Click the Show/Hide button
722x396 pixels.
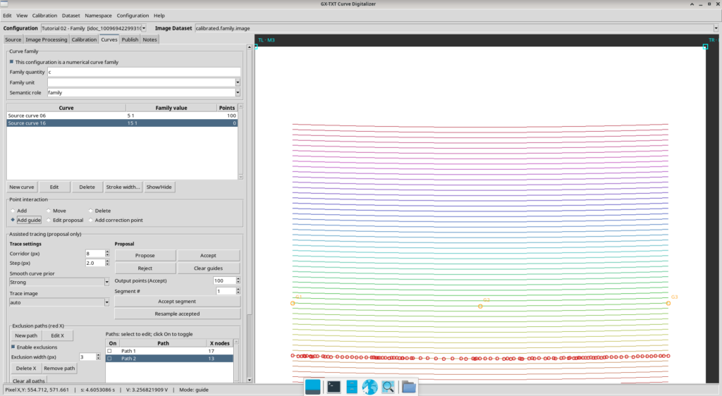pos(159,187)
